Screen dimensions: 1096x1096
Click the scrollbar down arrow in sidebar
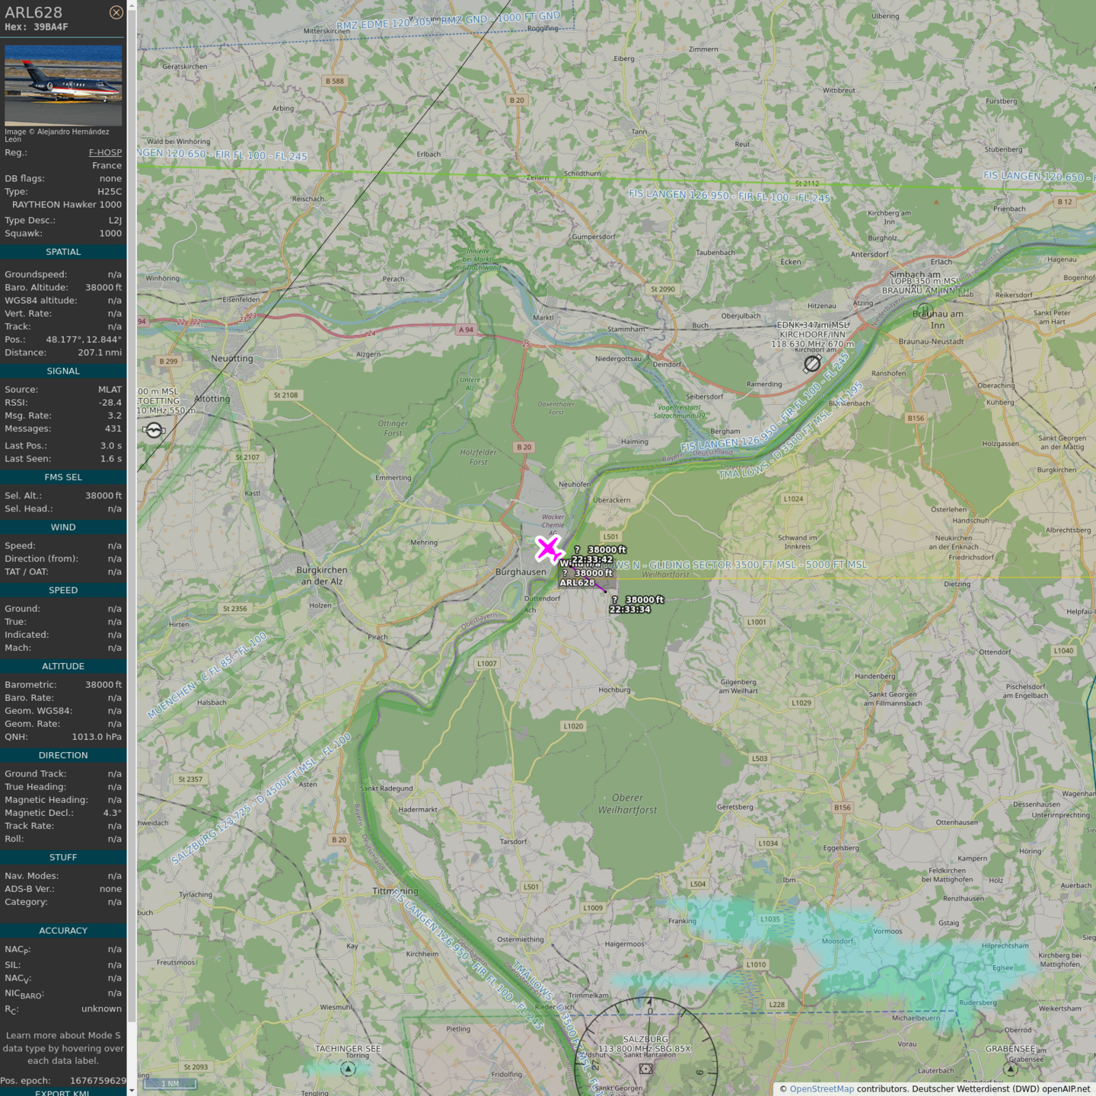pos(132,1091)
